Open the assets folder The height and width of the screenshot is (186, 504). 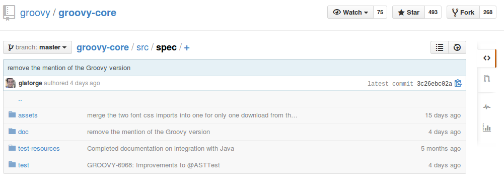[28, 115]
